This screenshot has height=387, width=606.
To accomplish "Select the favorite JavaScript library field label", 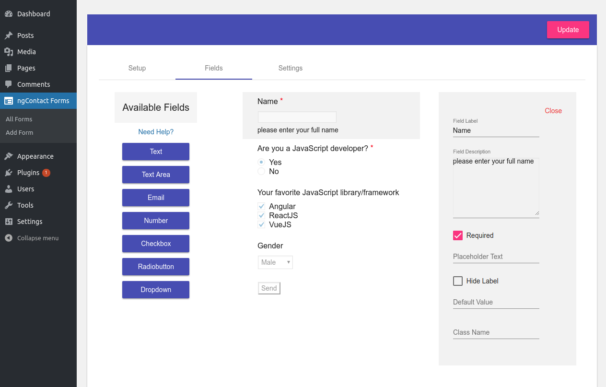I will pyautogui.click(x=328, y=193).
